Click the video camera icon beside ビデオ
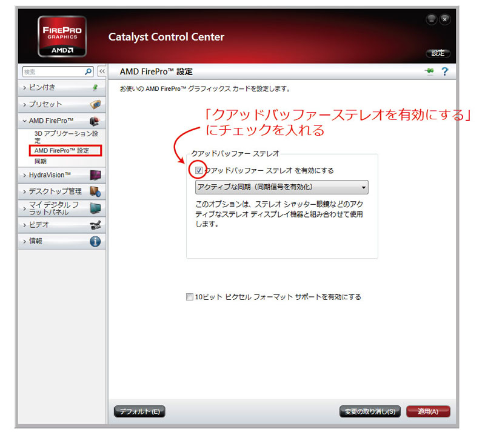This screenshot has height=435, width=485. click(x=95, y=225)
